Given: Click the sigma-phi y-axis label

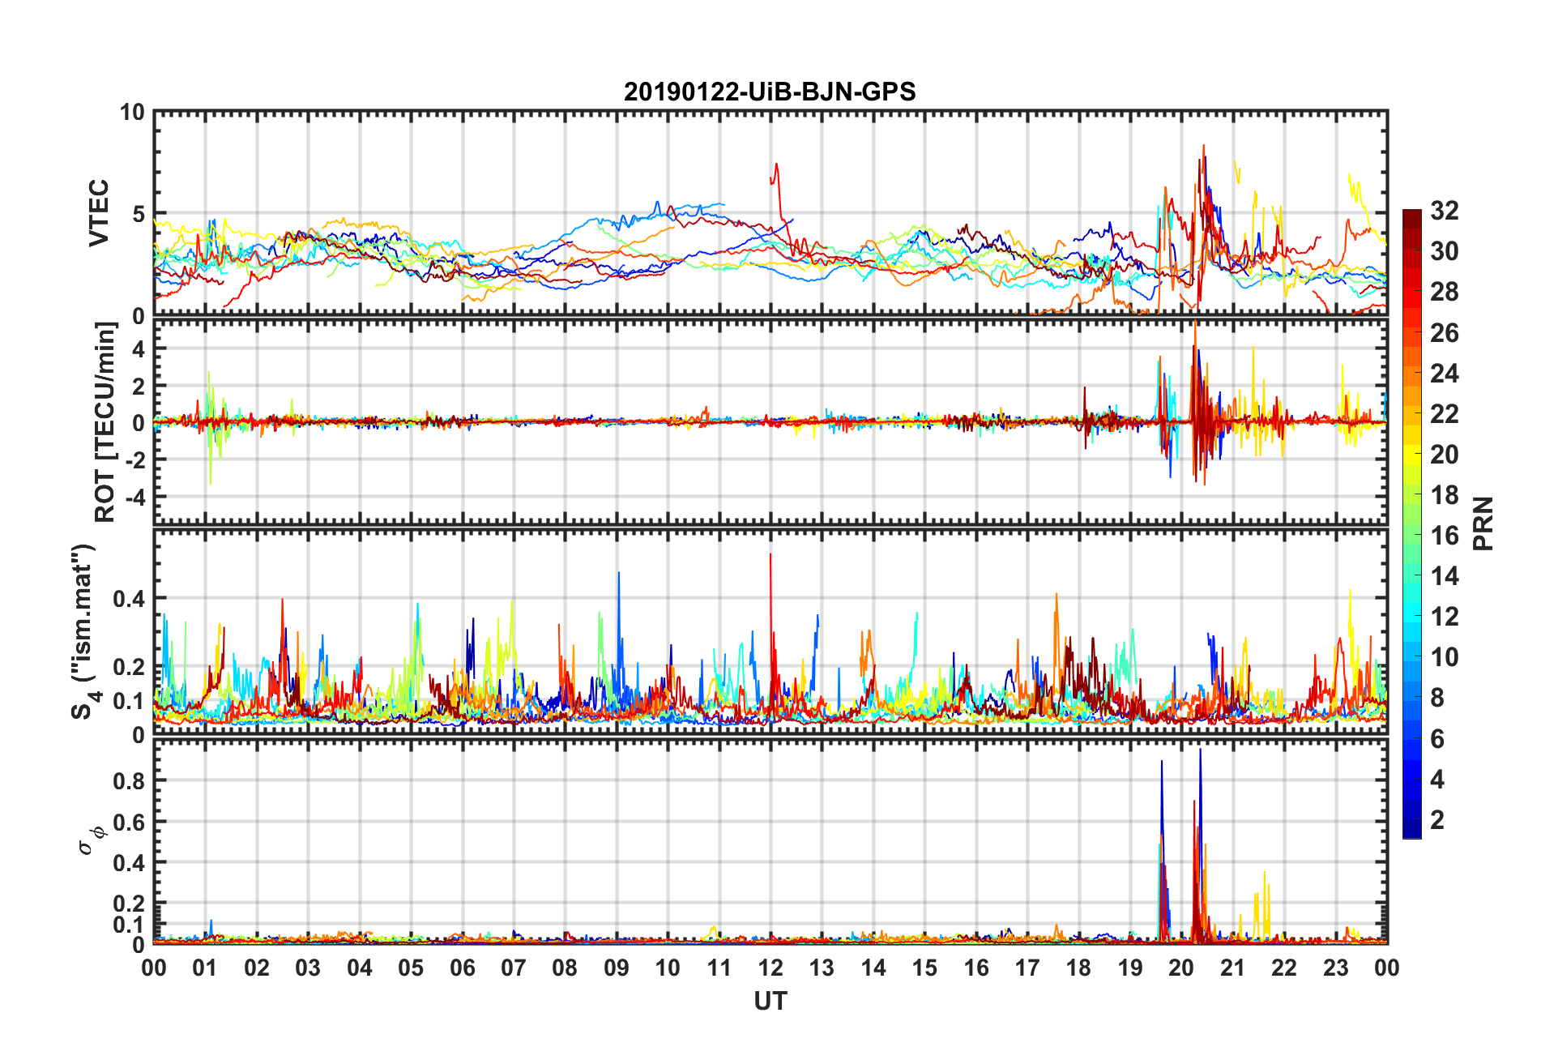Looking at the screenshot, I should click(x=89, y=840).
